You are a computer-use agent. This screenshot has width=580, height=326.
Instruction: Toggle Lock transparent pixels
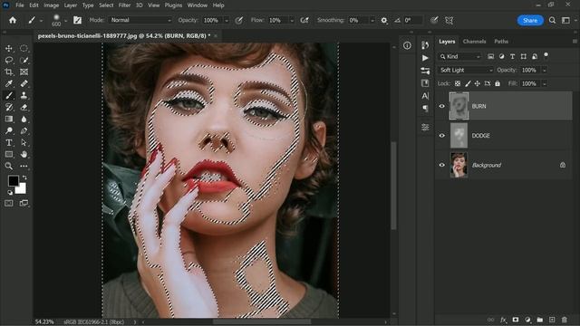tap(458, 83)
